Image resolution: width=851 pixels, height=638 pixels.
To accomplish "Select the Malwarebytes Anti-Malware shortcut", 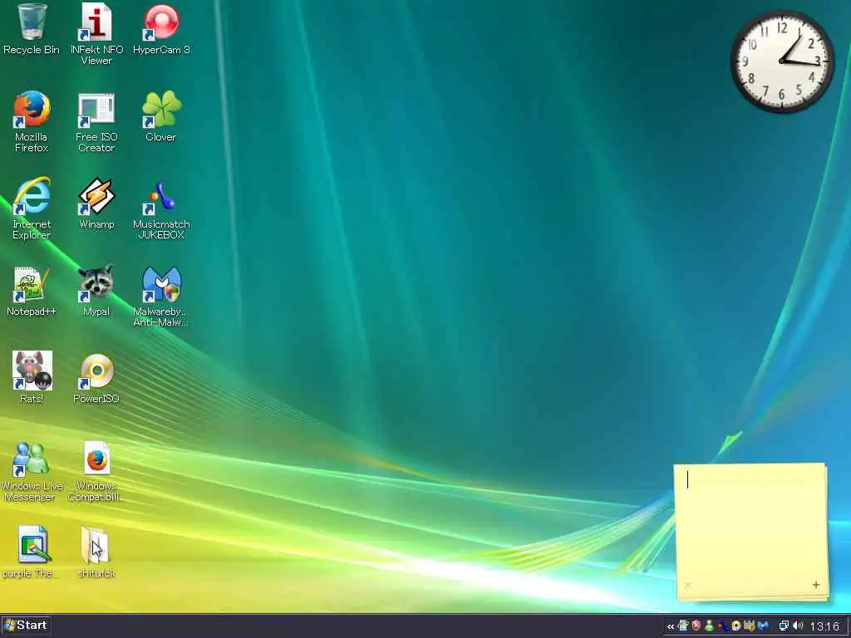I will pos(161,297).
